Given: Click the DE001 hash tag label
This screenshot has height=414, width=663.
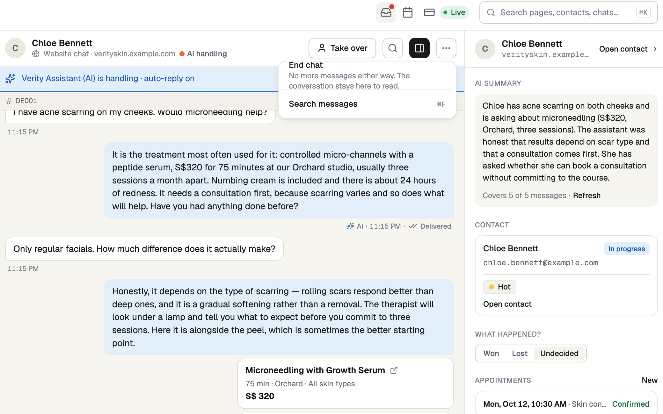Looking at the screenshot, I should [21, 101].
